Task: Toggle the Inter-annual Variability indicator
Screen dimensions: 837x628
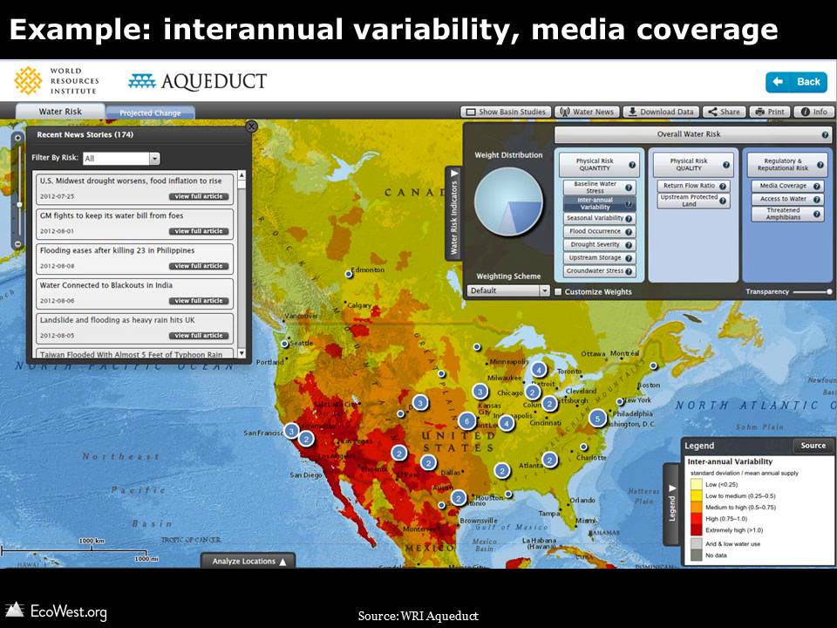Action: click(600, 203)
